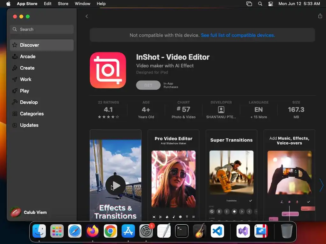Screen dimensions: 326x244
Task: Open the Edit menu
Action: (48, 4)
